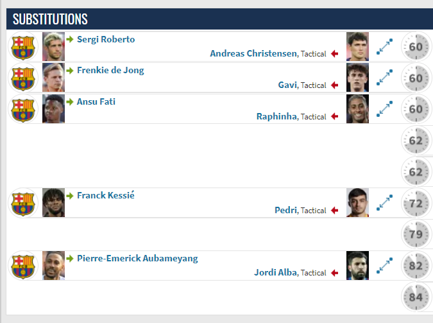Click the Barcelona crest beside Sergi Roberto

[x=23, y=47]
